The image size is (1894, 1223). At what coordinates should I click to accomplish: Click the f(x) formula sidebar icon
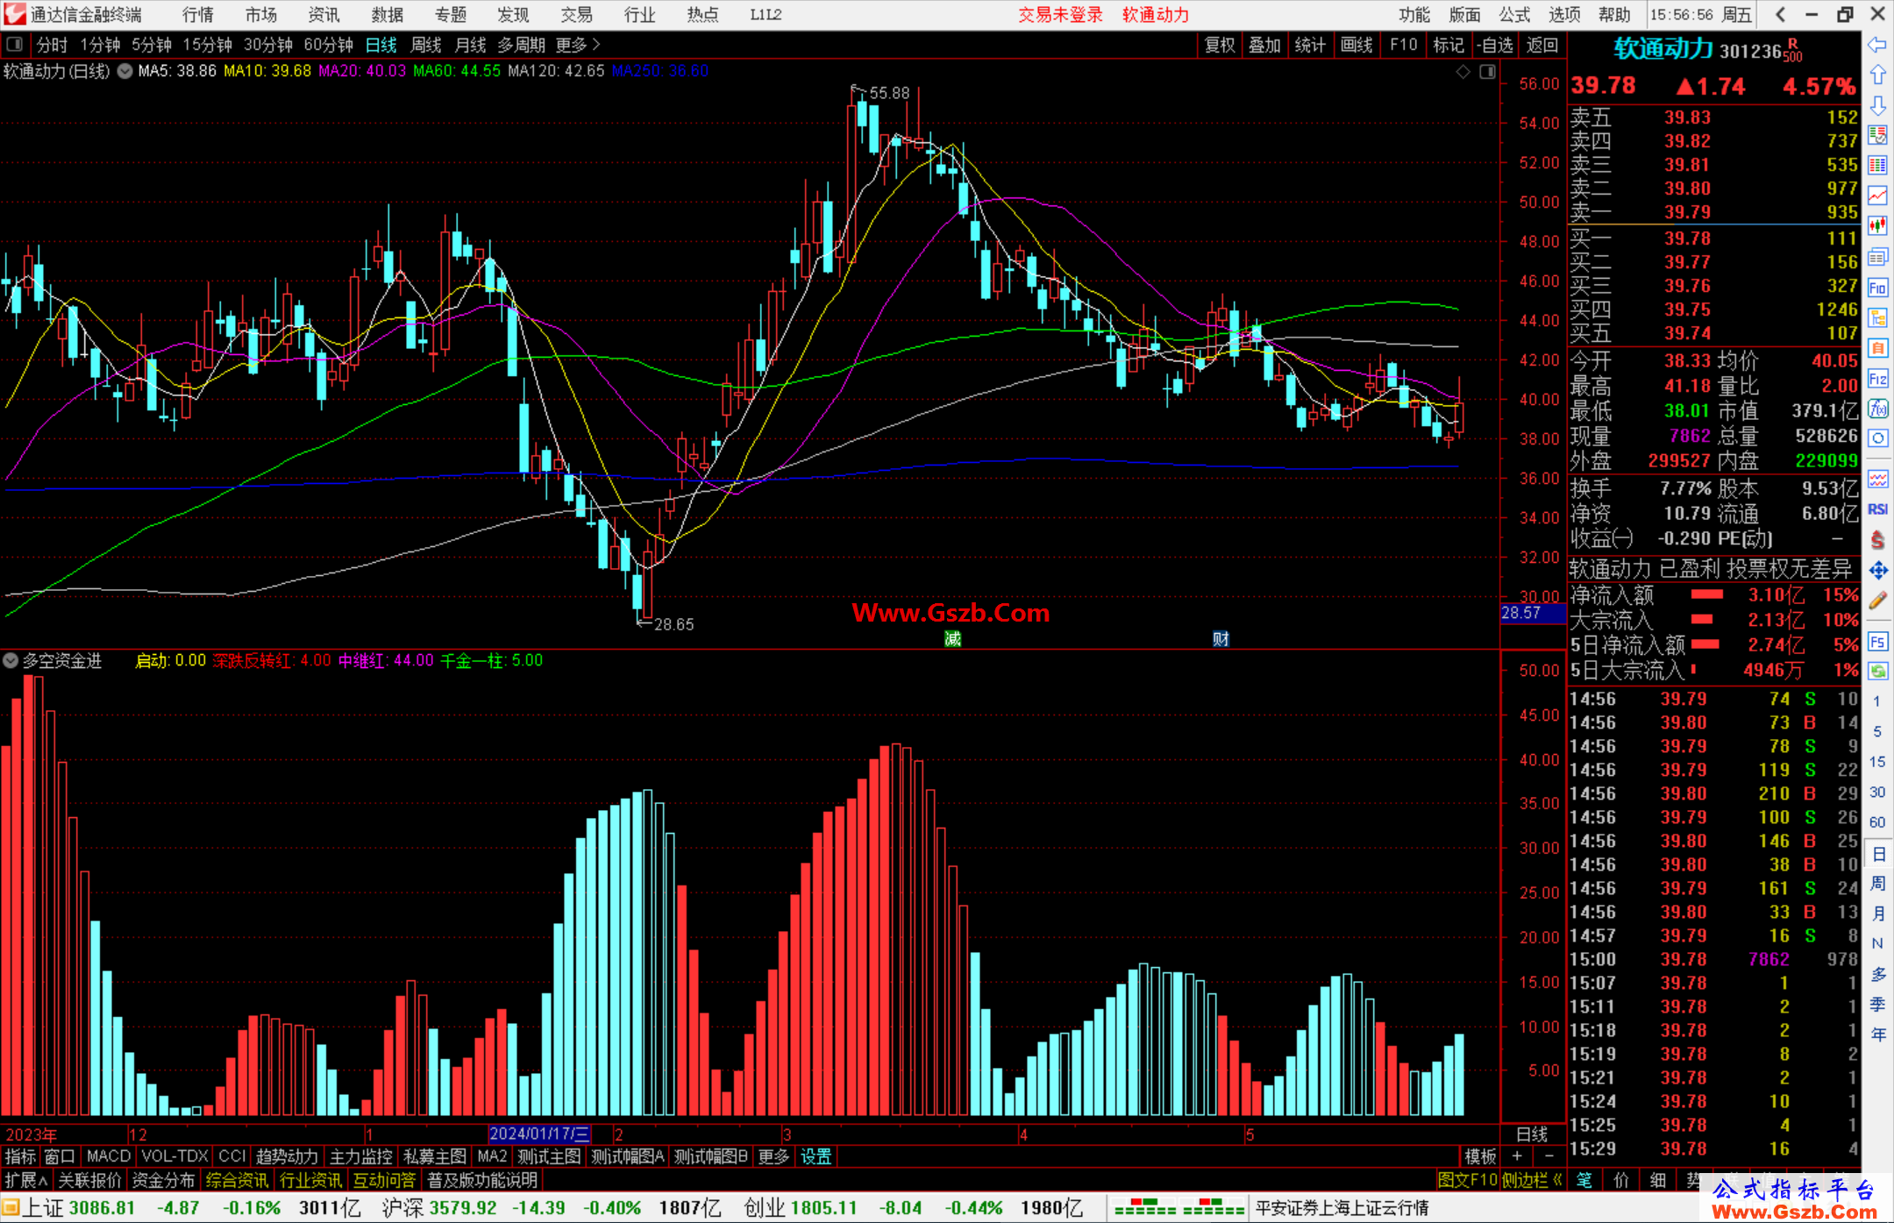[1877, 409]
